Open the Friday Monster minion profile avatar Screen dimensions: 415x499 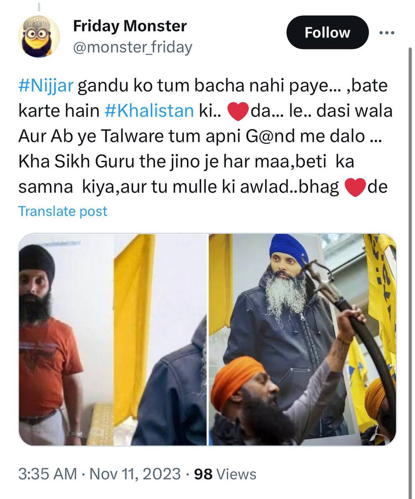pos(39,37)
